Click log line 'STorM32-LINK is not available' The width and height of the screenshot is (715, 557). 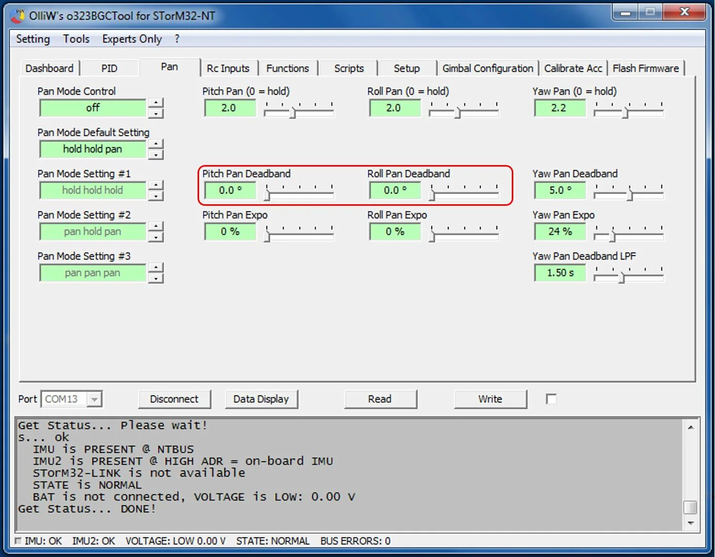[139, 473]
